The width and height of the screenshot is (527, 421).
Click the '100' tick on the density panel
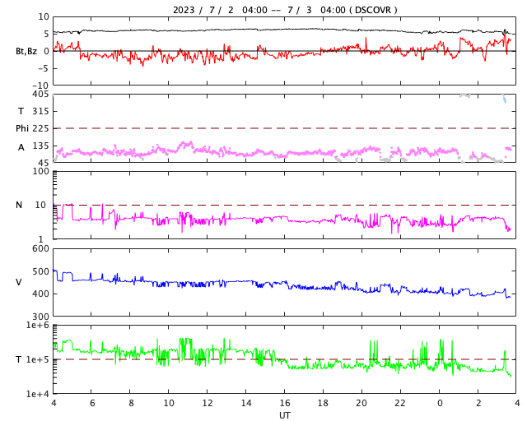click(x=40, y=171)
